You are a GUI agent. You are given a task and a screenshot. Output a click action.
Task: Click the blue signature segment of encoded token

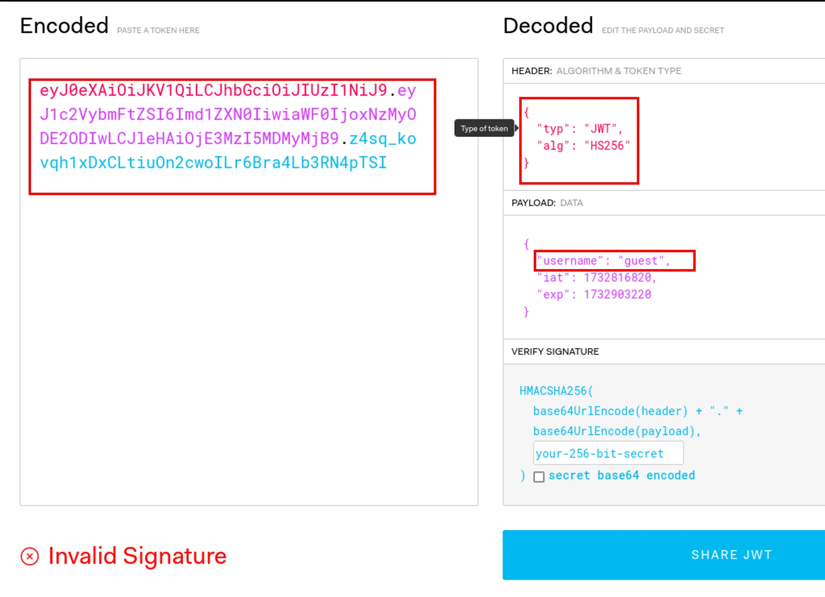tap(214, 163)
